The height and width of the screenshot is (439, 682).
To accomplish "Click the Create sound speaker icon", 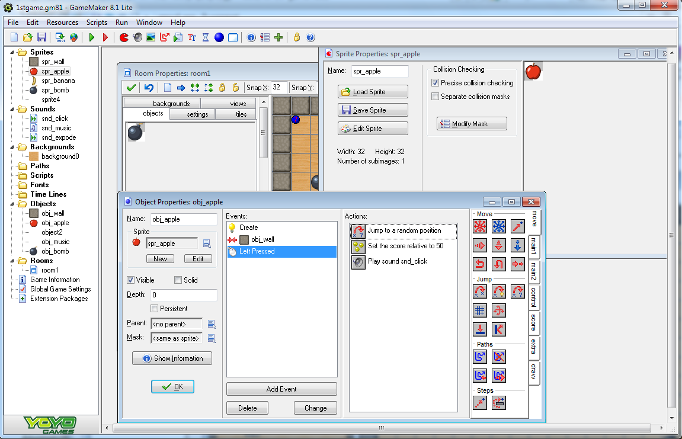I will point(137,37).
